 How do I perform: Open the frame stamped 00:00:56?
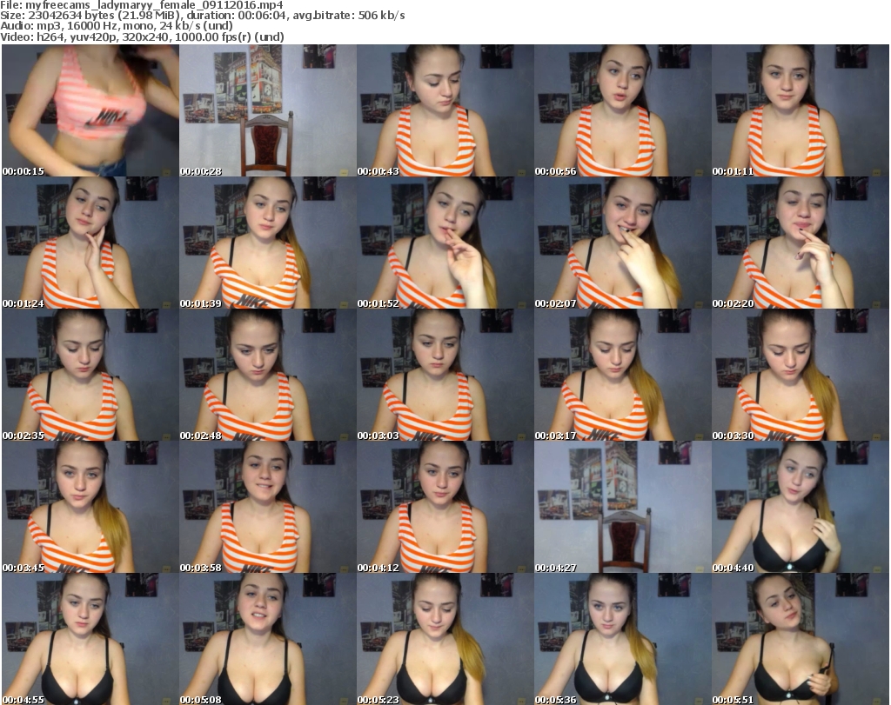coord(623,110)
